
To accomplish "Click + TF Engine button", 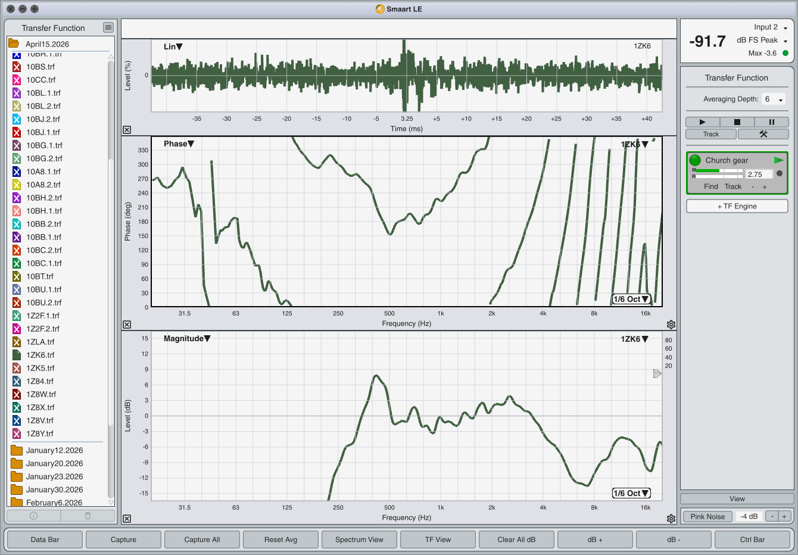I will click(x=737, y=206).
